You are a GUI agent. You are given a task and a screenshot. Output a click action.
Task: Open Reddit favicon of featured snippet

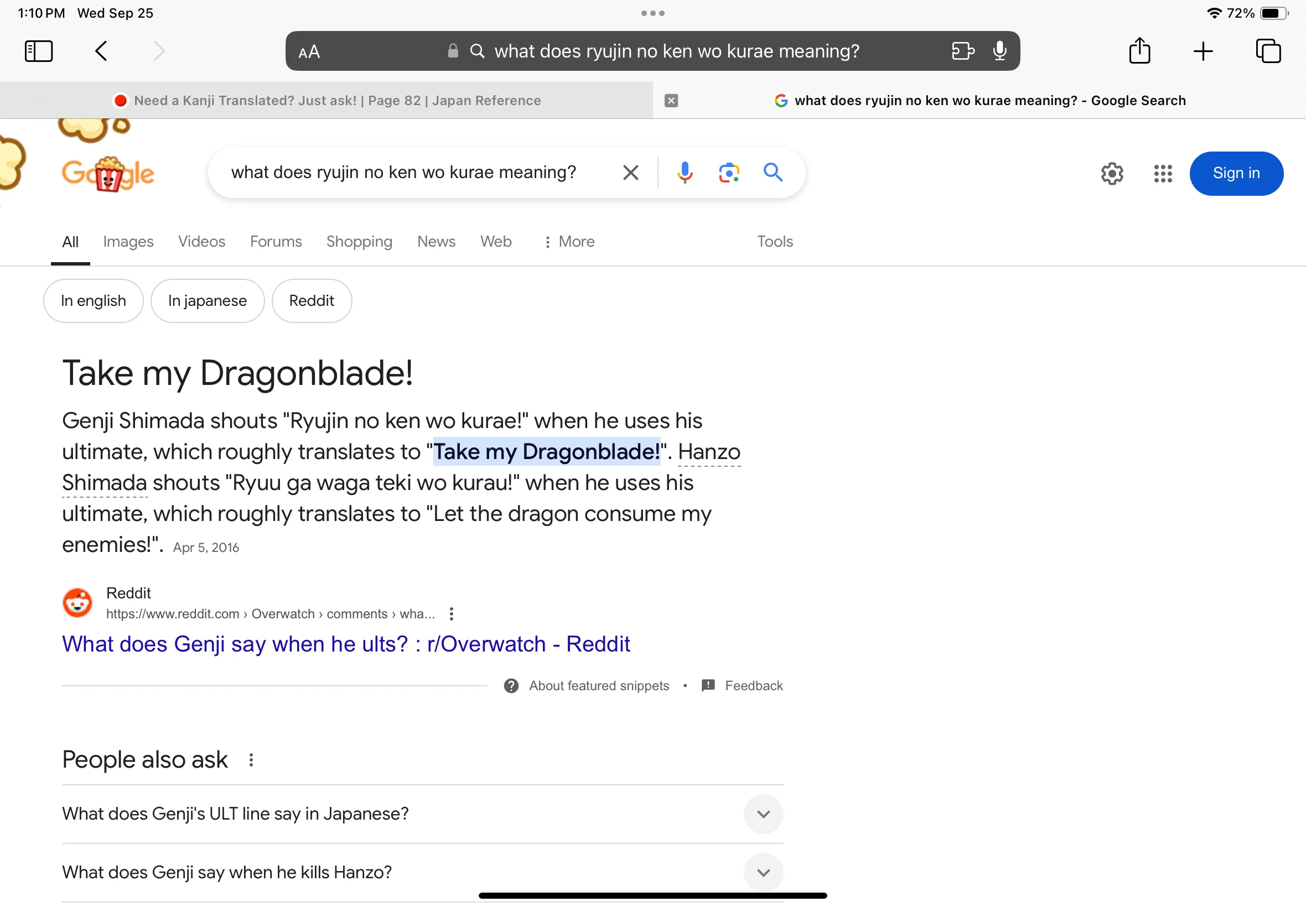coord(77,603)
